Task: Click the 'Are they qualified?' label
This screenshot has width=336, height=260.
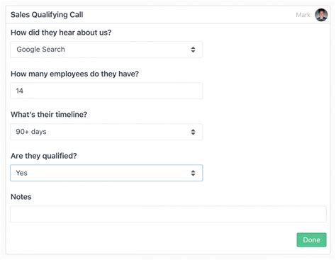Action: point(44,156)
